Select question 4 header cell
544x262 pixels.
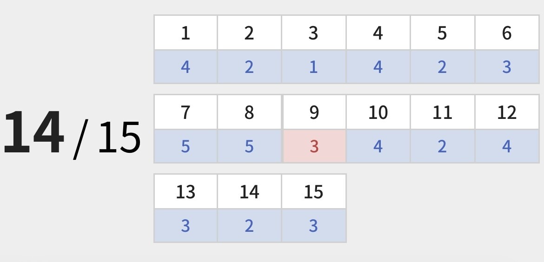coord(378,33)
